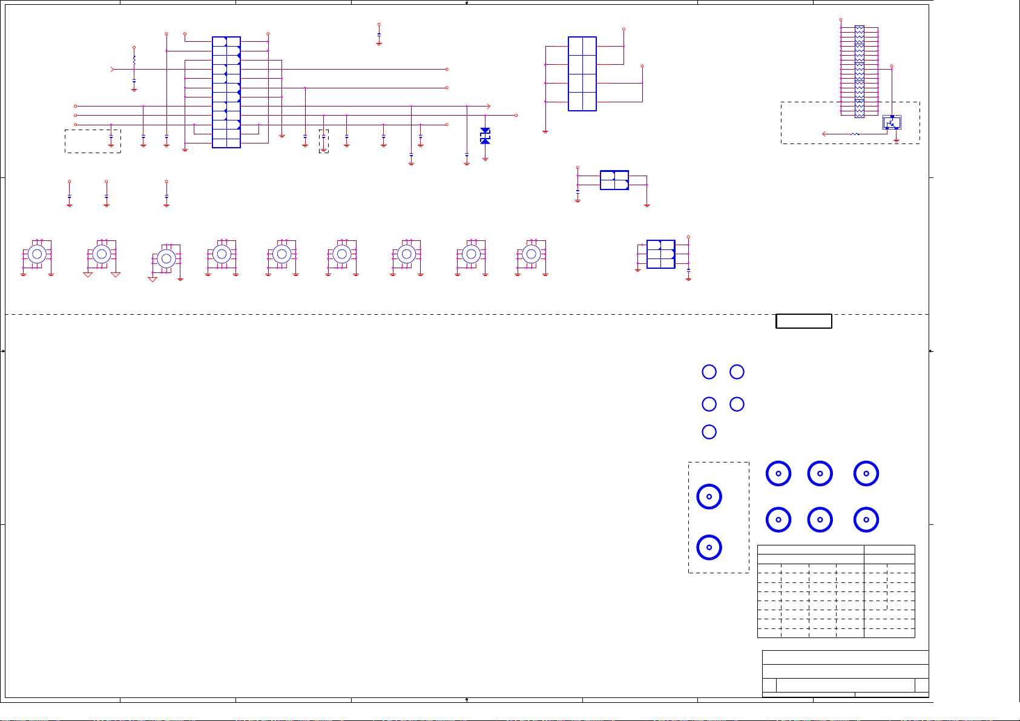The width and height of the screenshot is (1020, 721).
Task: Select top-left ring of six-ring grid
Action: tap(778, 473)
